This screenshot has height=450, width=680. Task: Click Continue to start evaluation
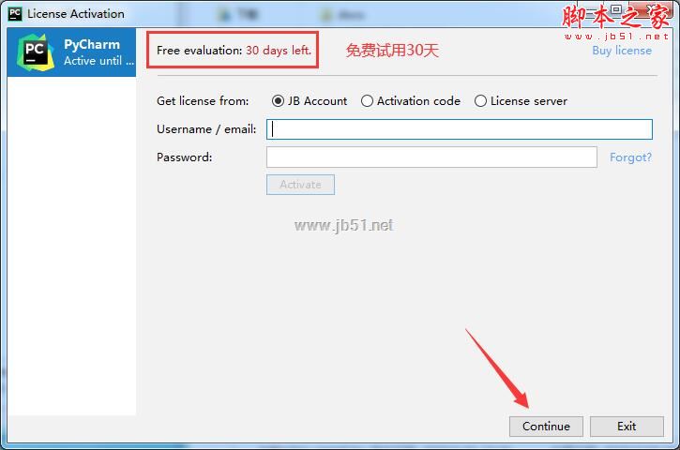click(x=546, y=427)
